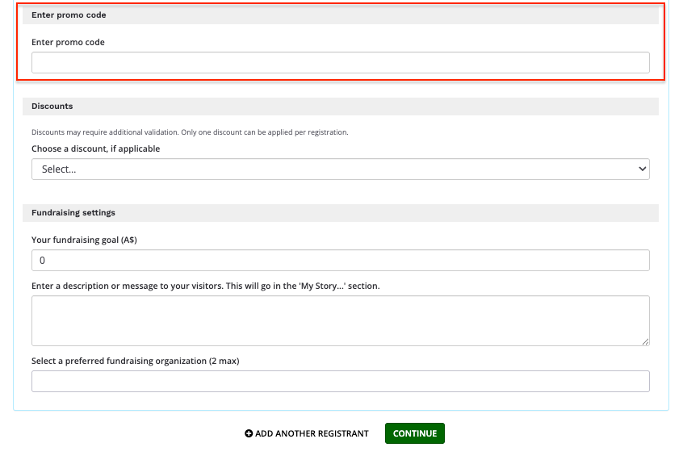
Task: Click the 'Enter a description or message' label
Action: (205, 286)
